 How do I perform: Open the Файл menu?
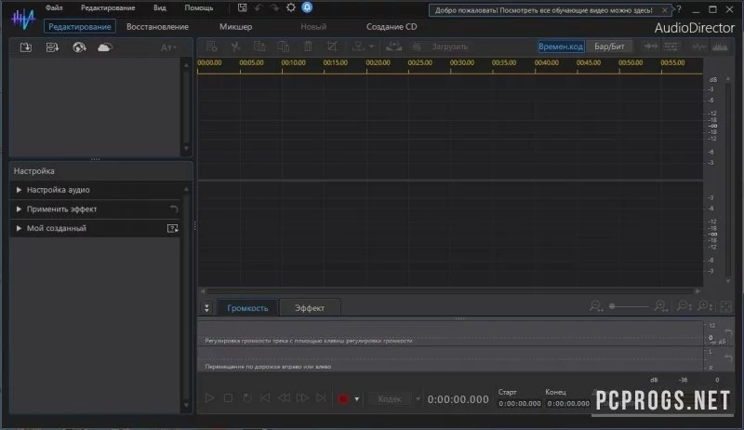pyautogui.click(x=54, y=7)
